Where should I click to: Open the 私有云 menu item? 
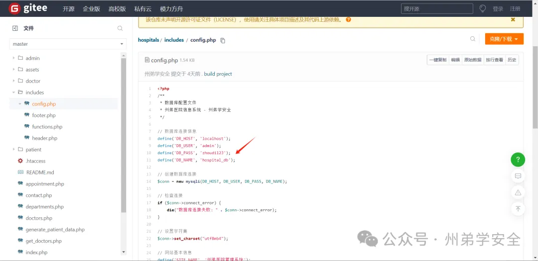coord(143,9)
